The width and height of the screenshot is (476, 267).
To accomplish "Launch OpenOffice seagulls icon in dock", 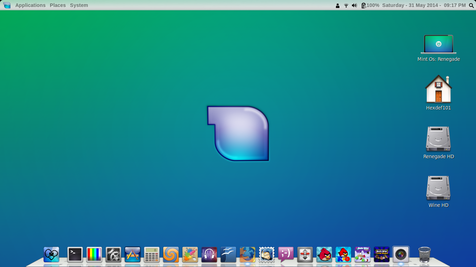I will point(228,254).
